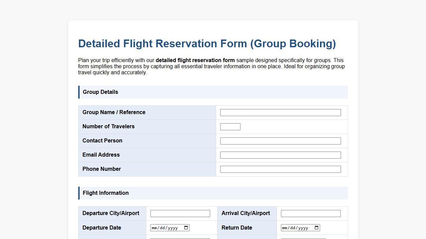The width and height of the screenshot is (426, 239).
Task: Click inside the Departure Date text area
Action: (165, 228)
